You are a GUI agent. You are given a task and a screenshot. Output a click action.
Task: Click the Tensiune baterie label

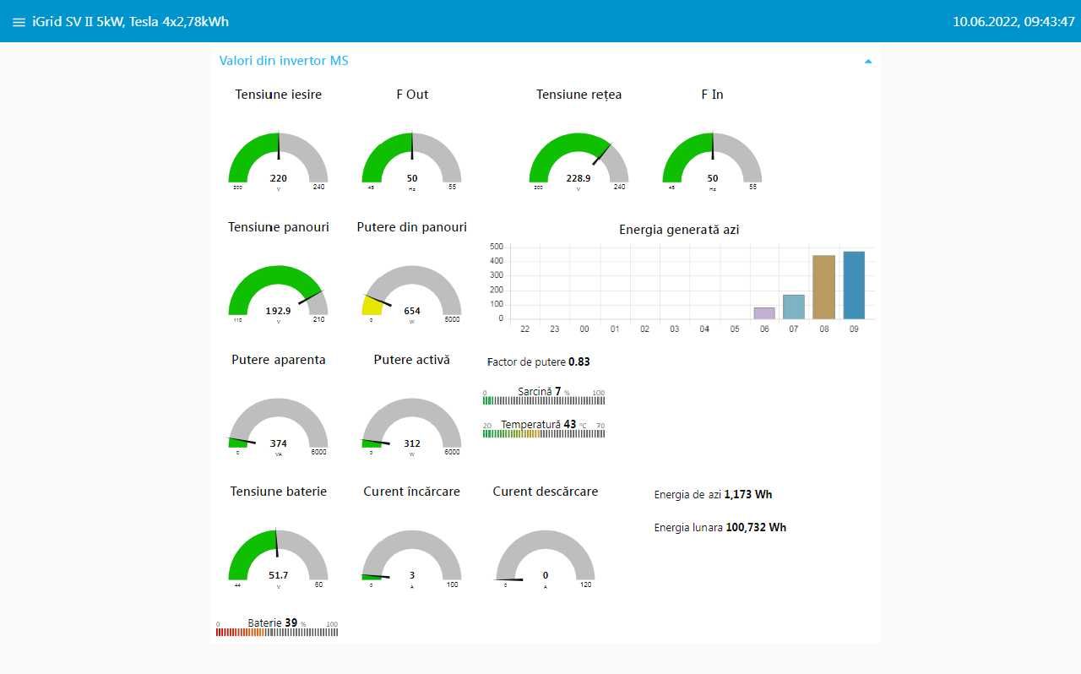(279, 492)
